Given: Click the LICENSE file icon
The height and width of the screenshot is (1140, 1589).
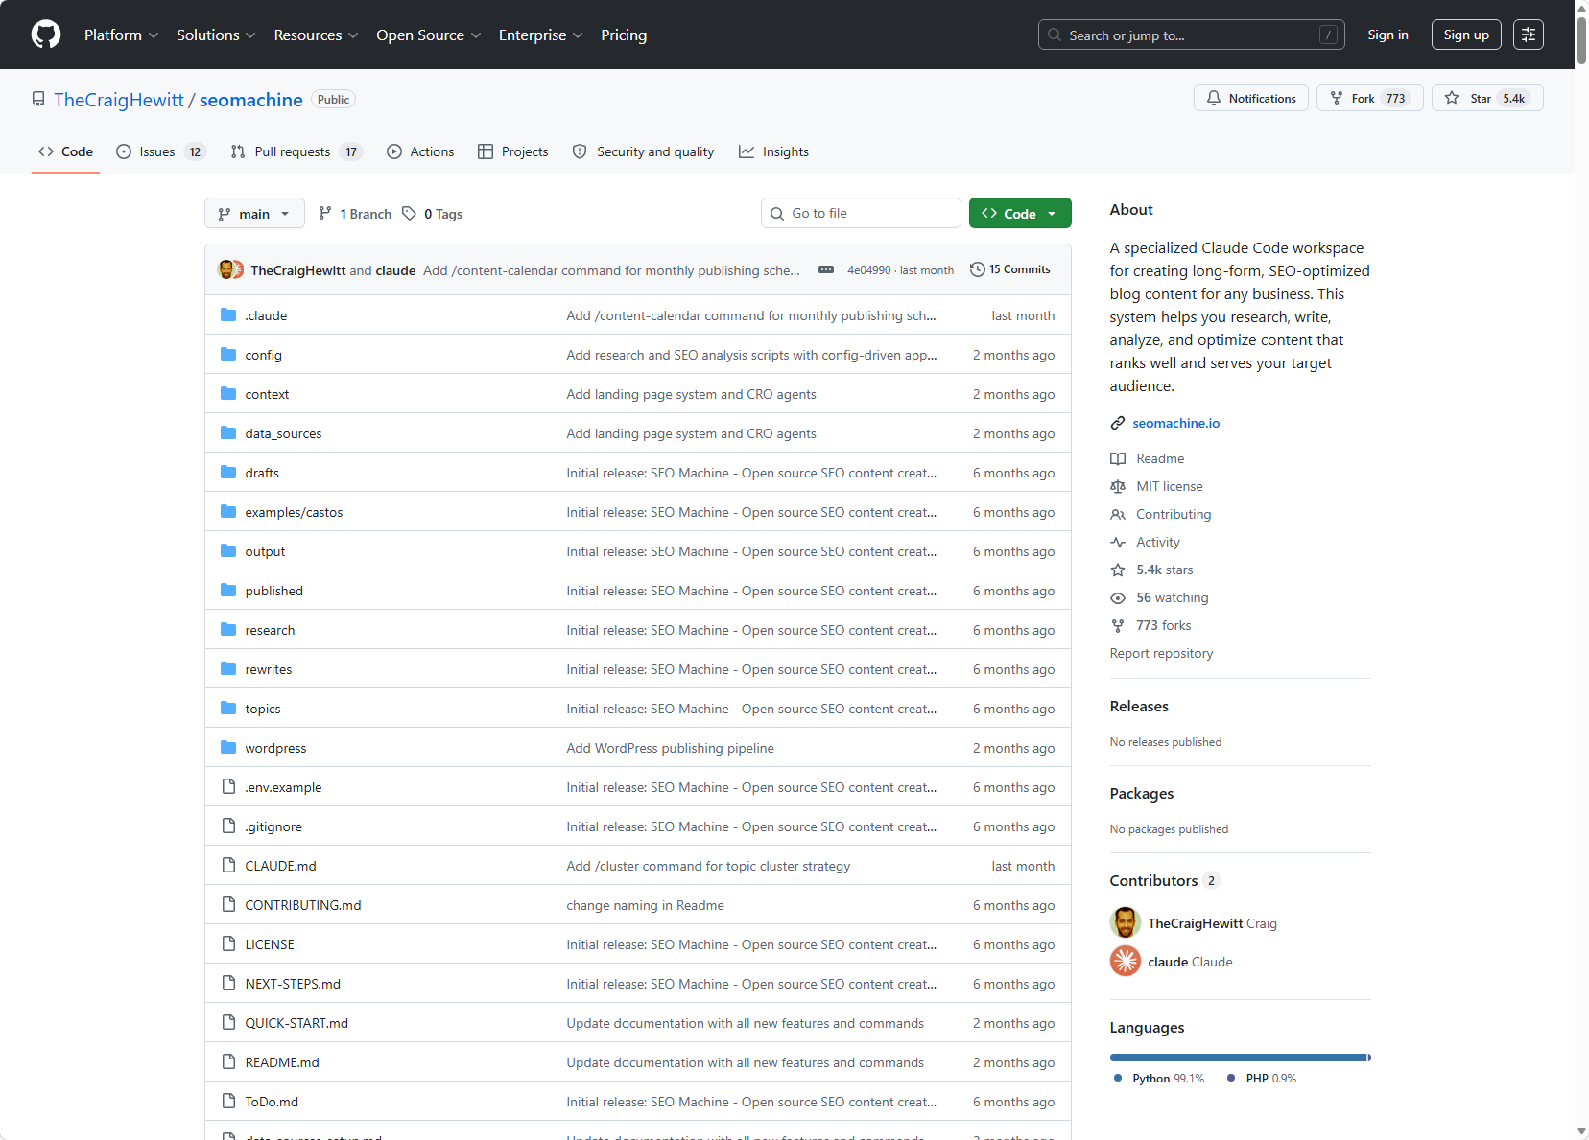Looking at the screenshot, I should click(228, 944).
